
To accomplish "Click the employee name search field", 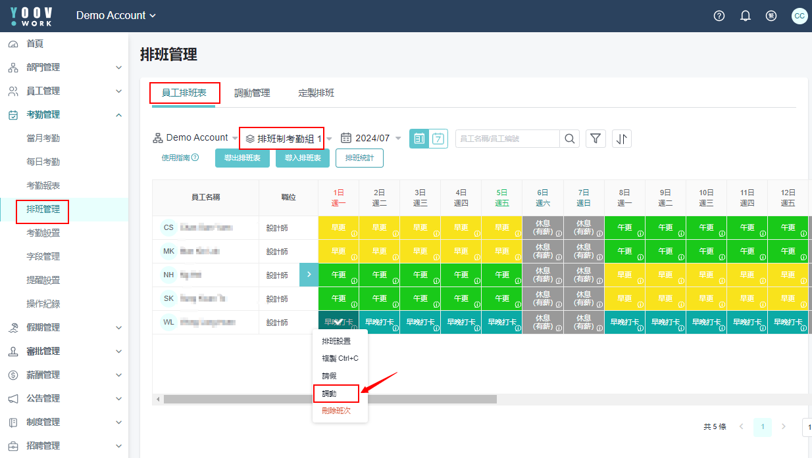I will pyautogui.click(x=507, y=139).
